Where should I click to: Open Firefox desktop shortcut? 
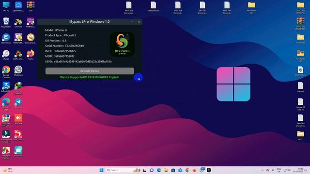tap(31, 55)
